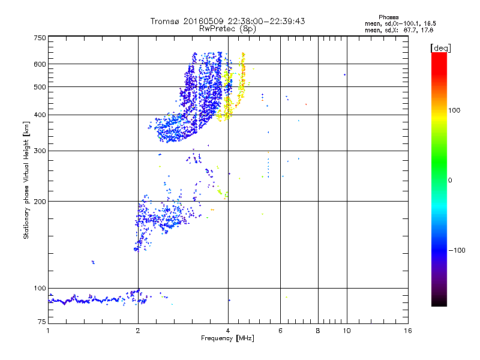This screenshot has height=360, width=480.
Task: Click the 'Frequency [MHz]' axis title
Action: [227, 338]
